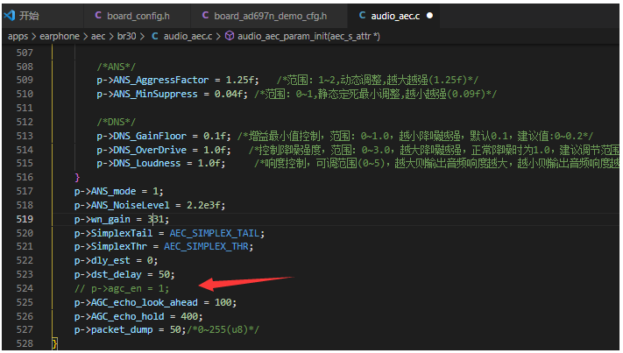Switch to board_config.h tab

click(x=137, y=16)
